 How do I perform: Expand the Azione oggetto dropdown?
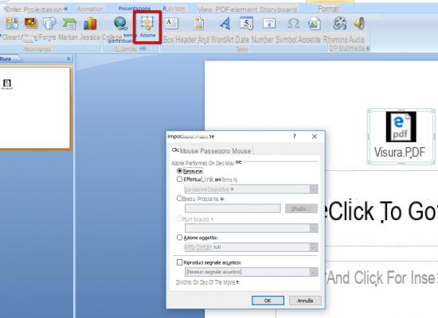tap(314, 247)
